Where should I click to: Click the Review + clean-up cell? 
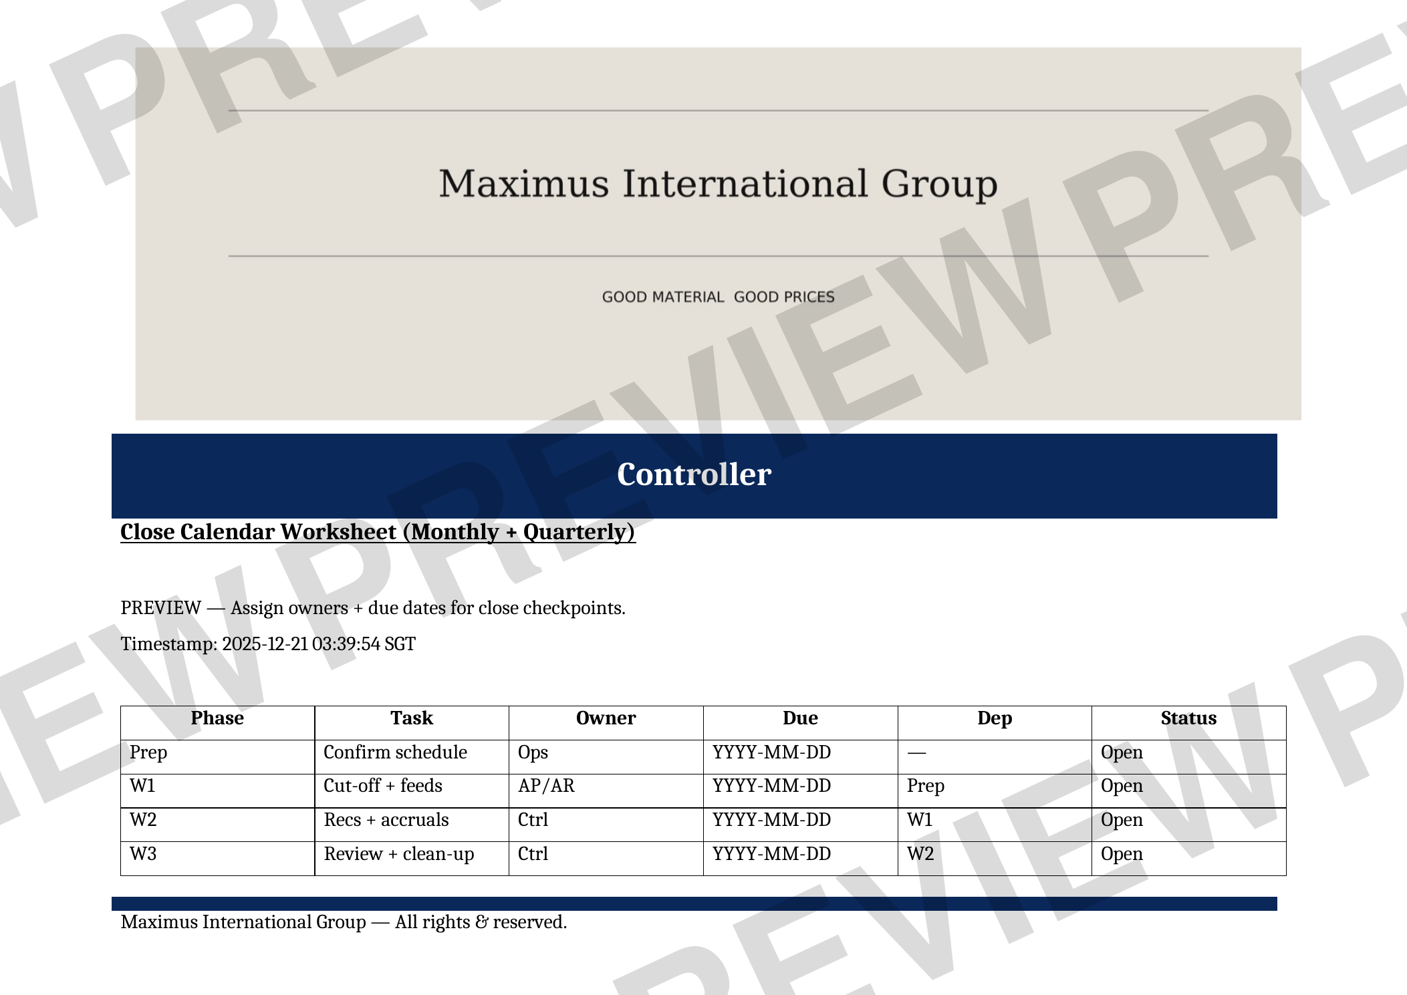[399, 855]
